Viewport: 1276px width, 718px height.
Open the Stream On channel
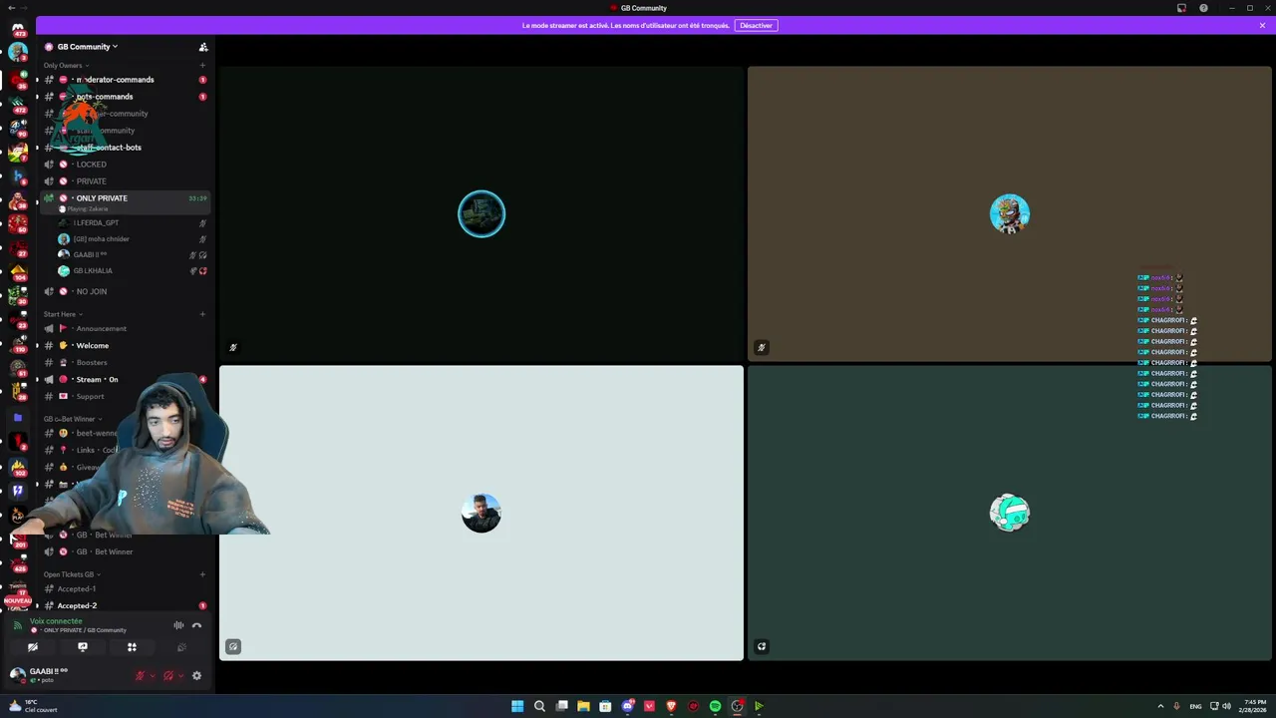(125, 380)
